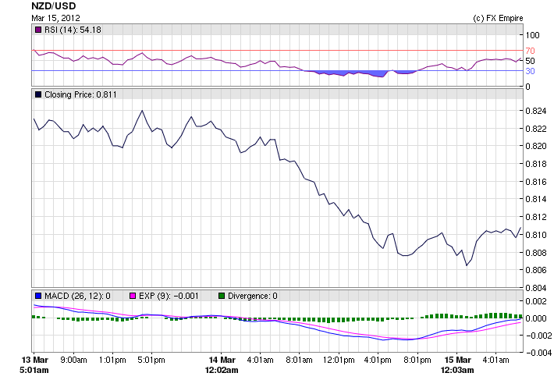Viewport: 554px width, 380px height.
Task: Click the 15 Mar 12:03am time axis label
Action: coord(457,365)
